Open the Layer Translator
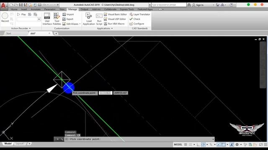Viewport: 268px width, 150px height. tap(140, 15)
